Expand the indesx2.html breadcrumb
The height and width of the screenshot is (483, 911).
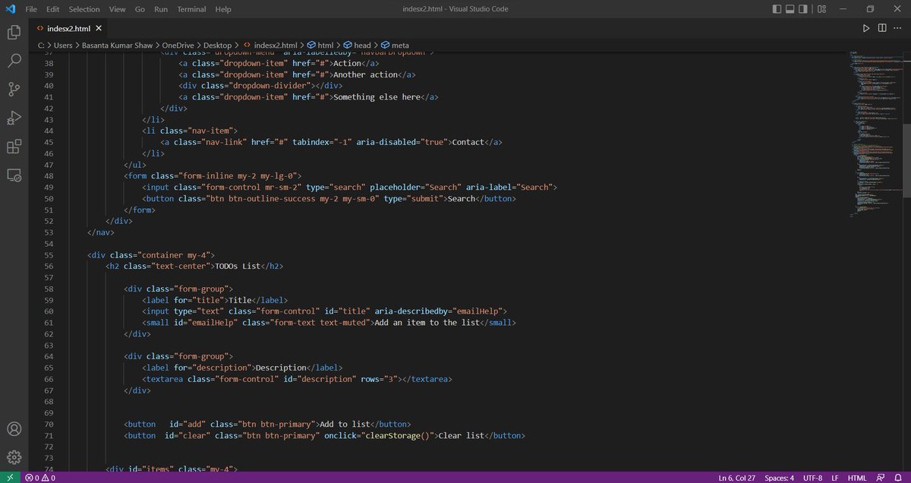coord(270,46)
